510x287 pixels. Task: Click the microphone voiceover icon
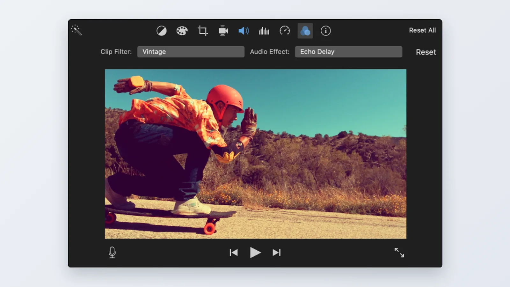point(112,253)
